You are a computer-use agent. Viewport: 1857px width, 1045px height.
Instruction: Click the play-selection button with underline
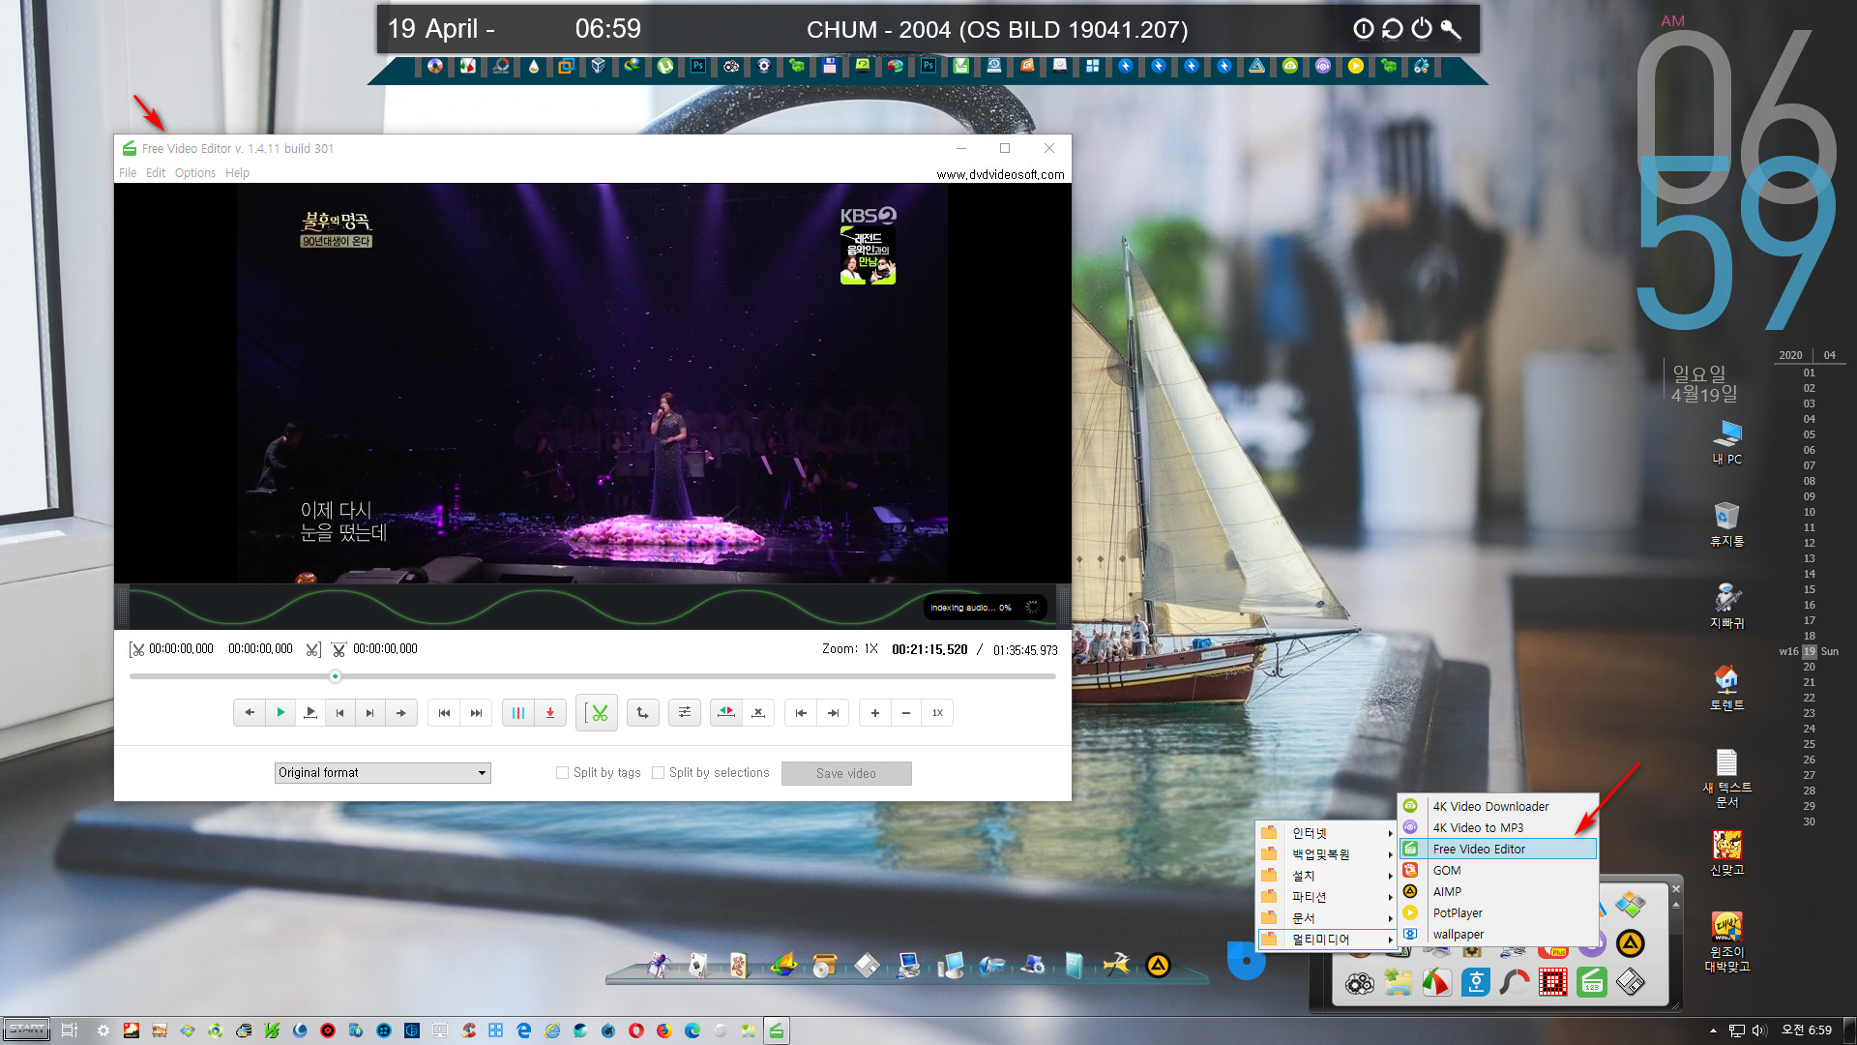[310, 713]
